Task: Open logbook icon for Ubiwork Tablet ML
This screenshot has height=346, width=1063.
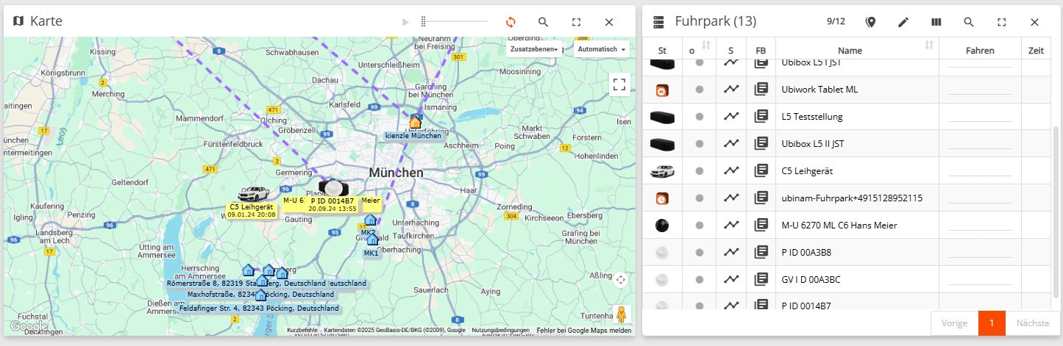Action: (761, 90)
